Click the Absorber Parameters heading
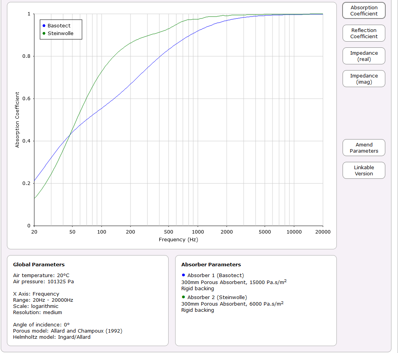Image resolution: width=398 pixels, height=353 pixels. pyautogui.click(x=211, y=265)
